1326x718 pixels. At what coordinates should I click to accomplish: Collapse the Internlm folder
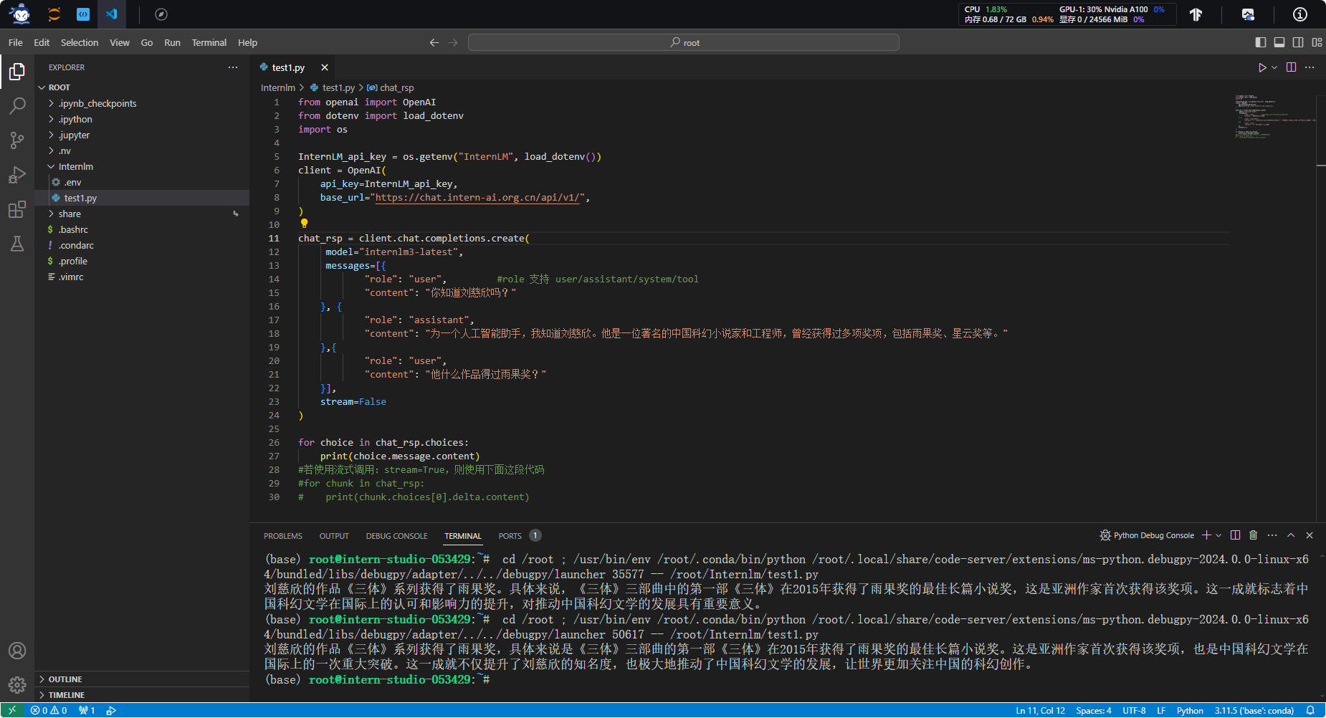52,166
